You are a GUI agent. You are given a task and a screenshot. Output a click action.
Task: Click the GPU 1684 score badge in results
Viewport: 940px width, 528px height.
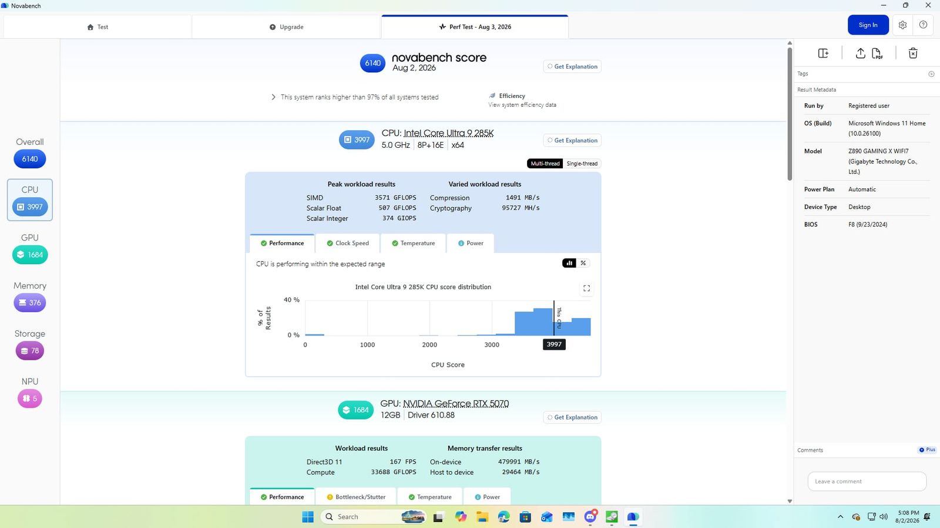355,410
